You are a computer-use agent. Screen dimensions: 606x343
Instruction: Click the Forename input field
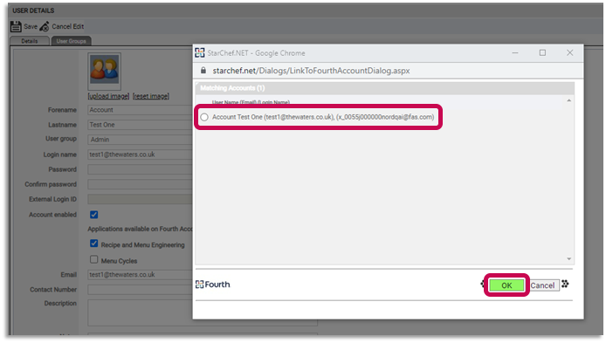140,110
